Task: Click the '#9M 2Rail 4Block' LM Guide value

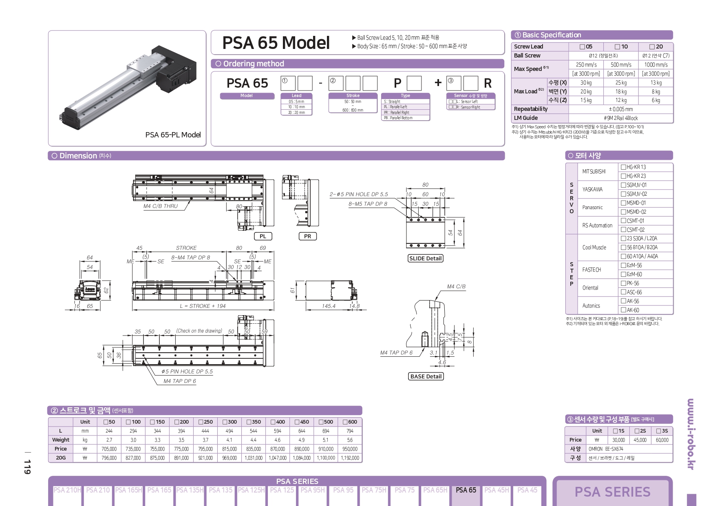Action: 621,118
